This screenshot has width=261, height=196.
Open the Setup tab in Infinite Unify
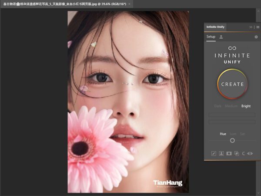pyautogui.click(x=211, y=37)
